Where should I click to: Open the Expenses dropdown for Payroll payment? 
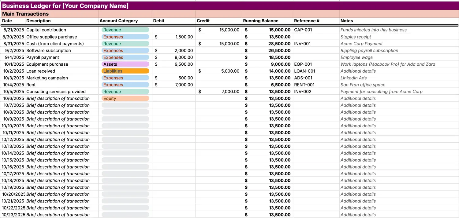pyautogui.click(x=125, y=57)
